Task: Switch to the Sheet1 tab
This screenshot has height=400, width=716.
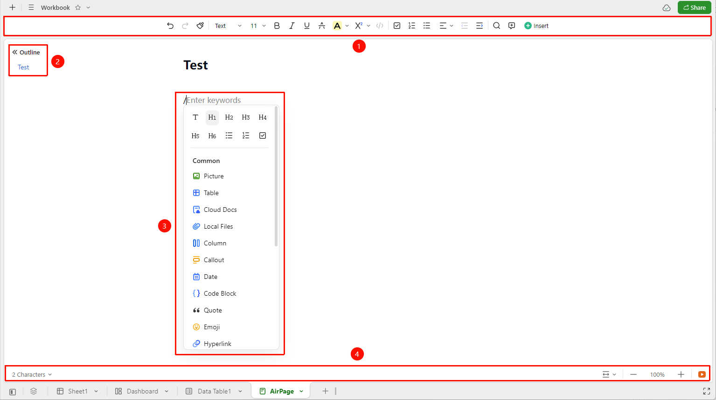Action: 77,391
